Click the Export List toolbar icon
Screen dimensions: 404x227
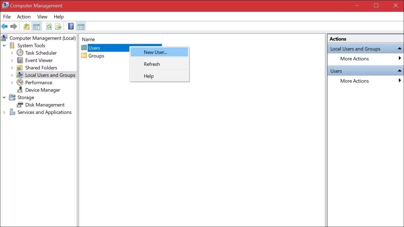[x=58, y=26]
